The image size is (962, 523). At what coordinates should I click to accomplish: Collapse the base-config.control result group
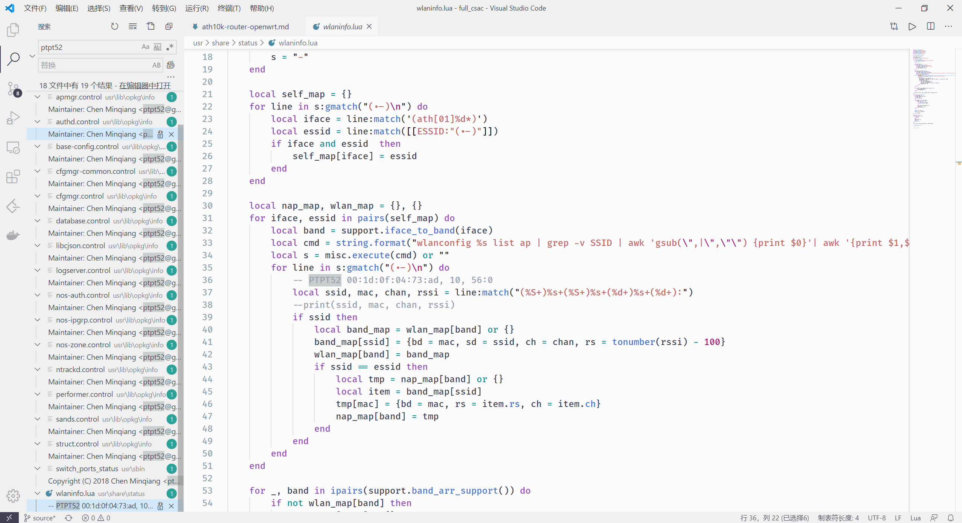pos(38,146)
